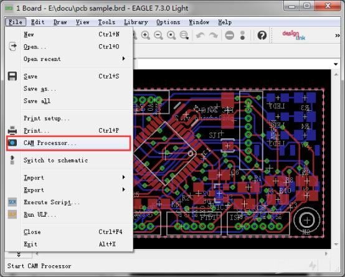Expand the left toolbar overflow chevron
The height and width of the screenshot is (277, 345).
click(19, 255)
